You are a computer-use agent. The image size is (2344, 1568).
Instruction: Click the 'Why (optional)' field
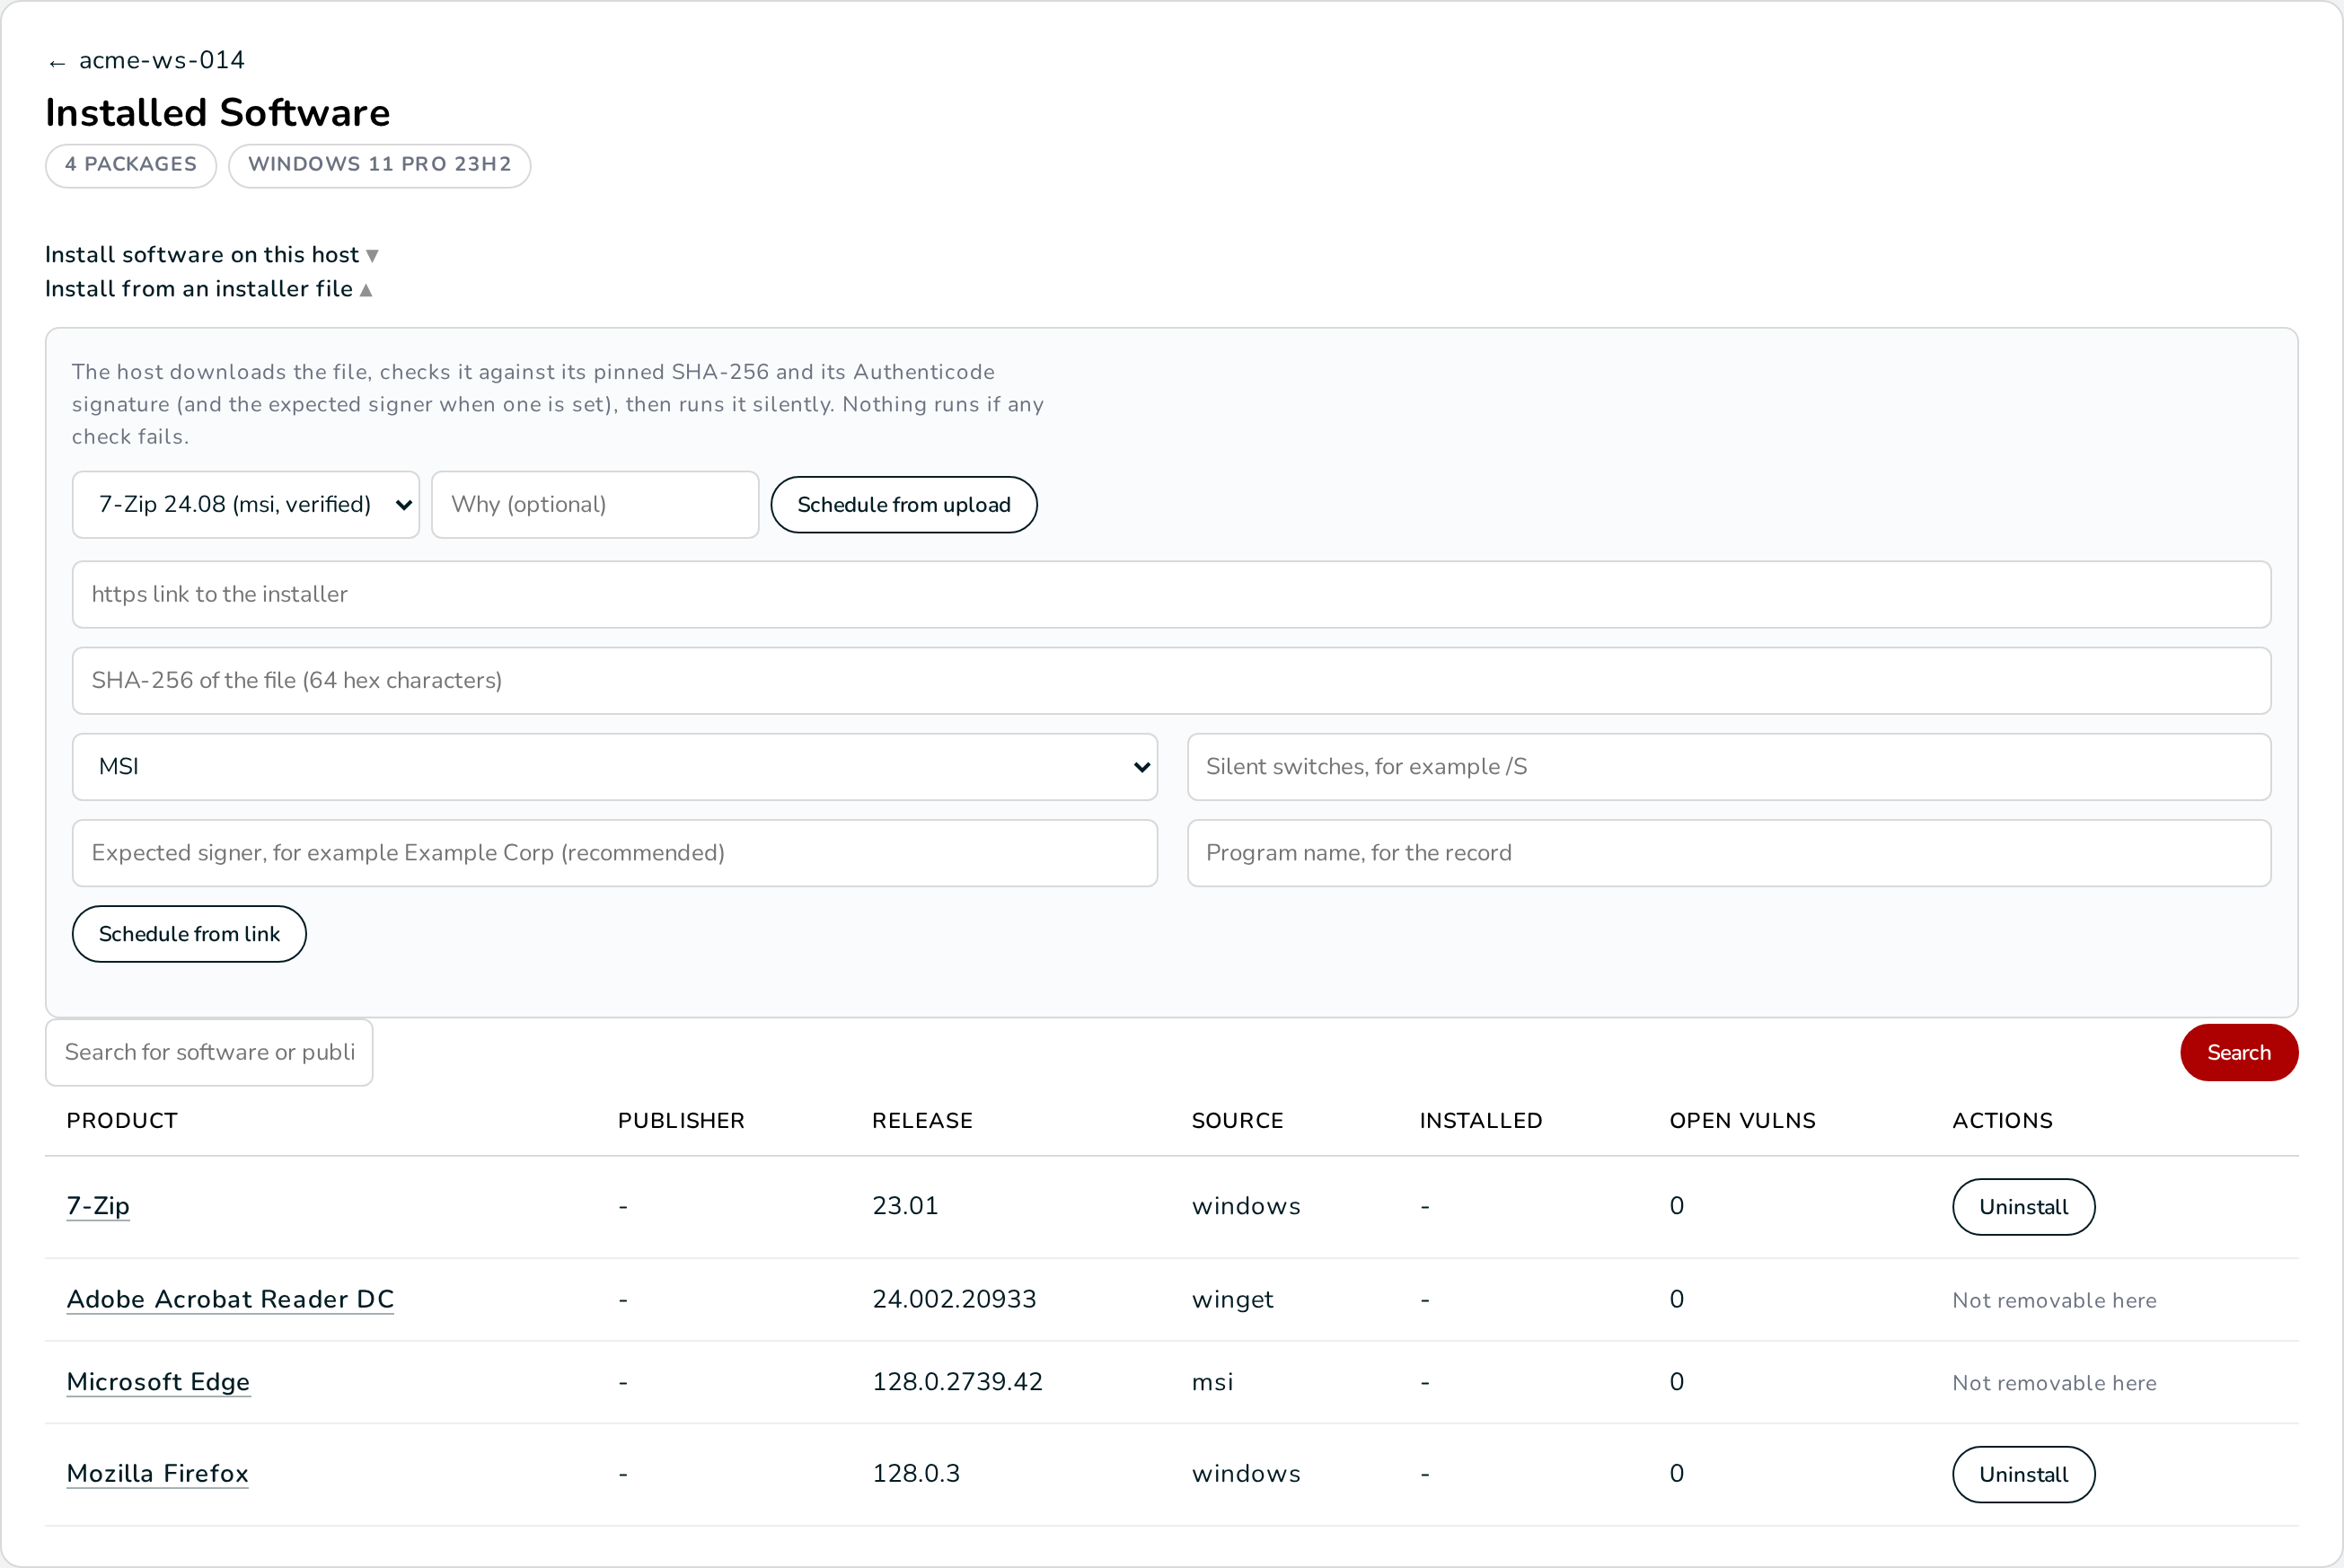595,505
